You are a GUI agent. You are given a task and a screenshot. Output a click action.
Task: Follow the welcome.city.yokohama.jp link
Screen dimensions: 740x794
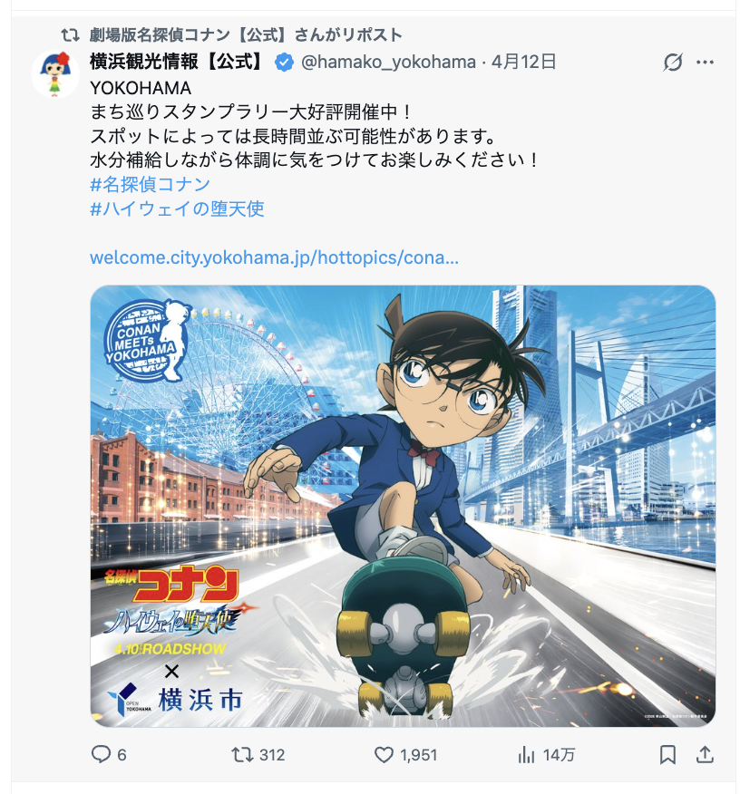click(274, 257)
